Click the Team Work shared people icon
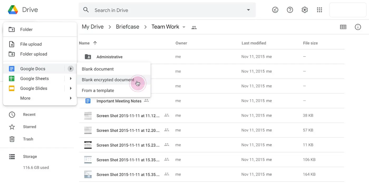369x184 pixels. 194,27
